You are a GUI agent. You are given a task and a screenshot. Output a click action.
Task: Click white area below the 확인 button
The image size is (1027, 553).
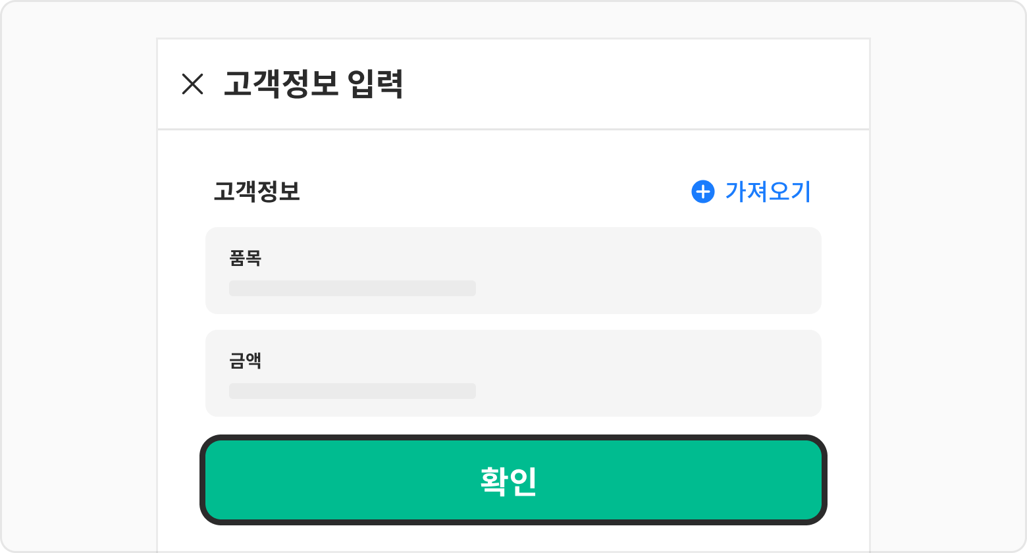tap(513, 540)
